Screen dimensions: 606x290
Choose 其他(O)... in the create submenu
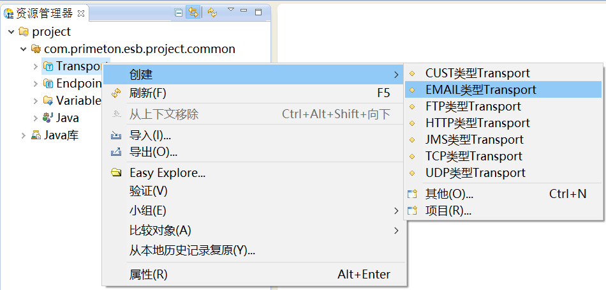pyautogui.click(x=449, y=194)
